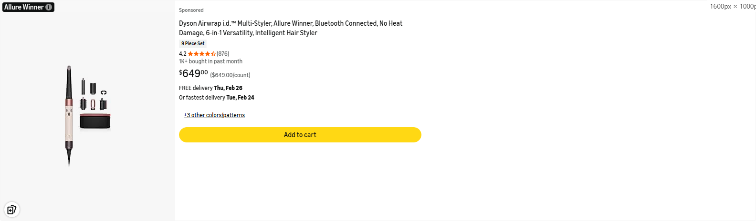Click the orange star rating icons
Image resolution: width=756 pixels, height=221 pixels.
(x=201, y=54)
